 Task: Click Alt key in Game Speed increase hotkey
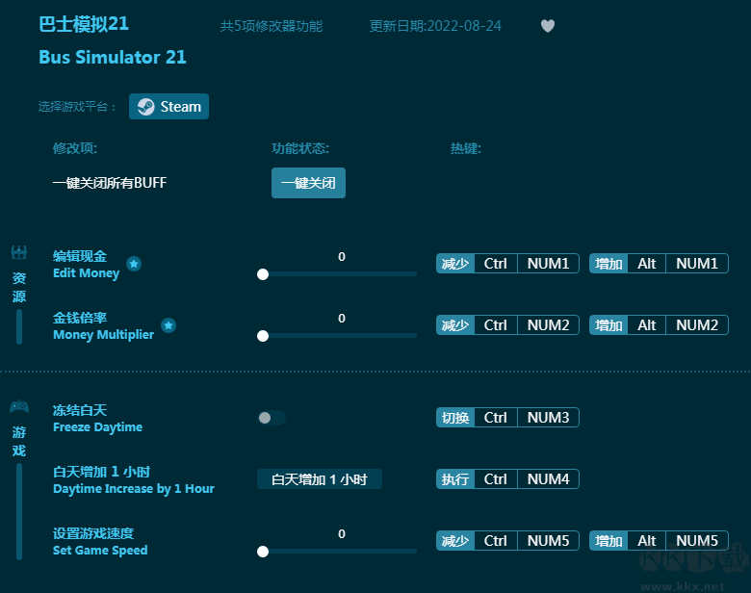(x=647, y=541)
